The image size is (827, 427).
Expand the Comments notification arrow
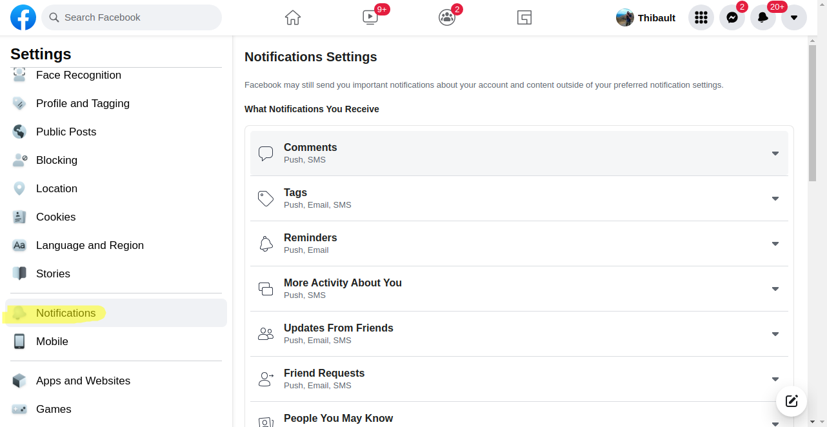[775, 154]
